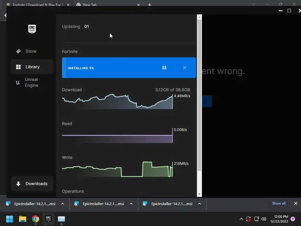Click the resource monitor taskbar icon
Screen dimensions: 301x226
click(61, 219)
